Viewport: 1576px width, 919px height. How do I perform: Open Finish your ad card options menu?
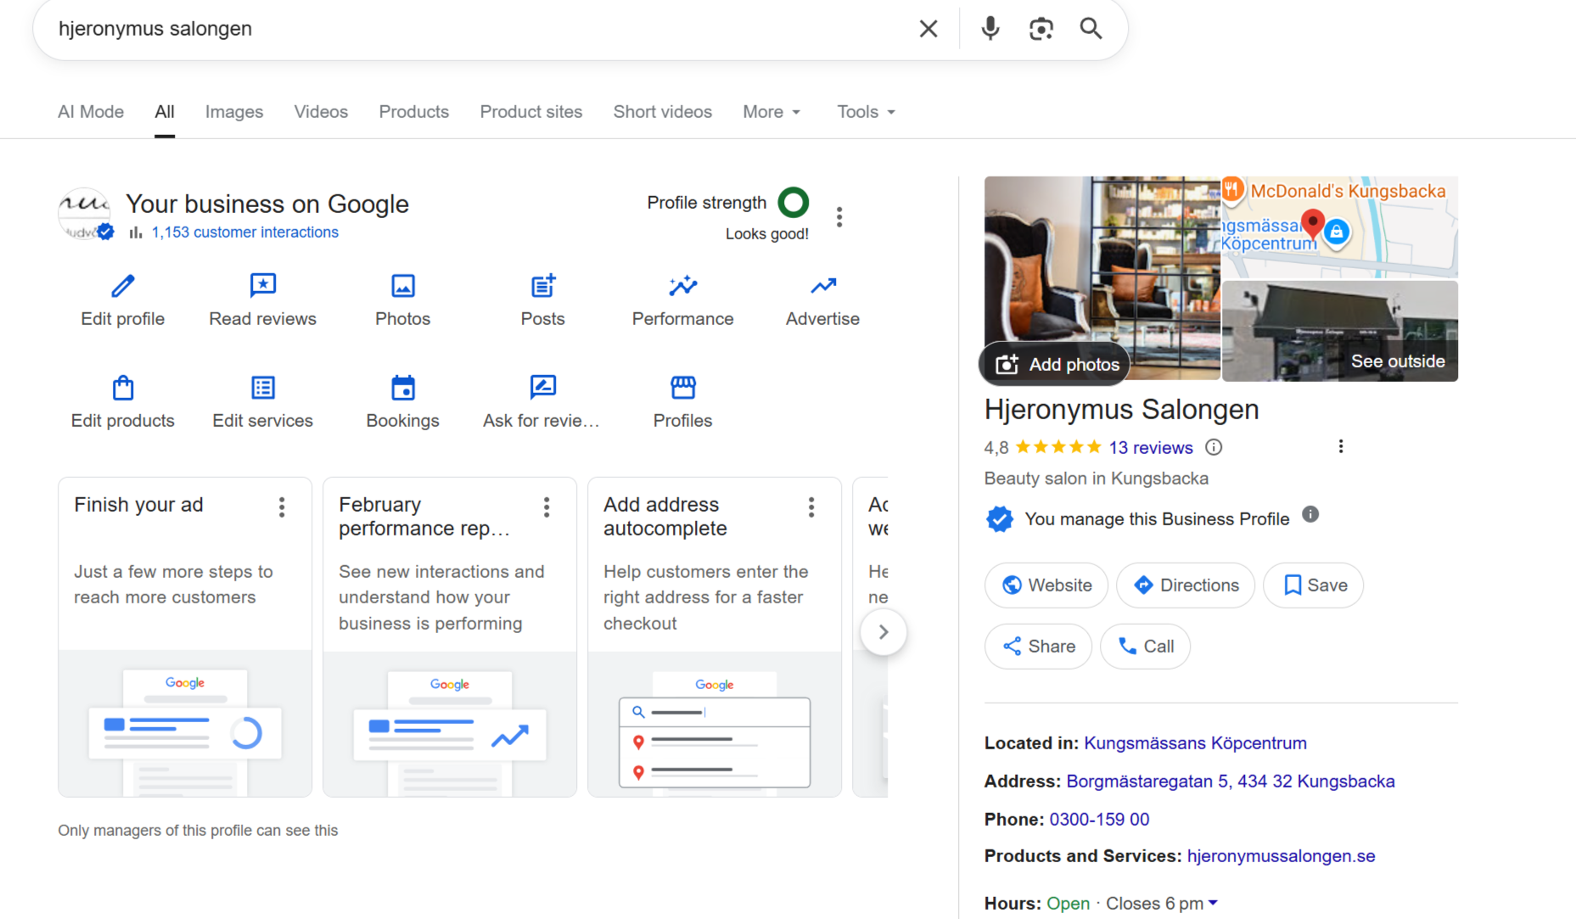click(x=282, y=507)
